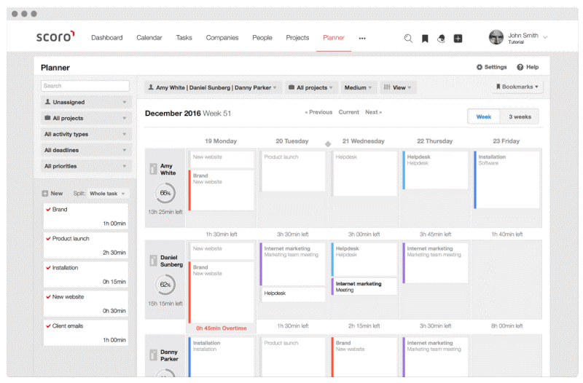Select Daniel's Helpdesk task on Tuesday
Image resolution: width=583 pixels, height=383 pixels.
293,294
